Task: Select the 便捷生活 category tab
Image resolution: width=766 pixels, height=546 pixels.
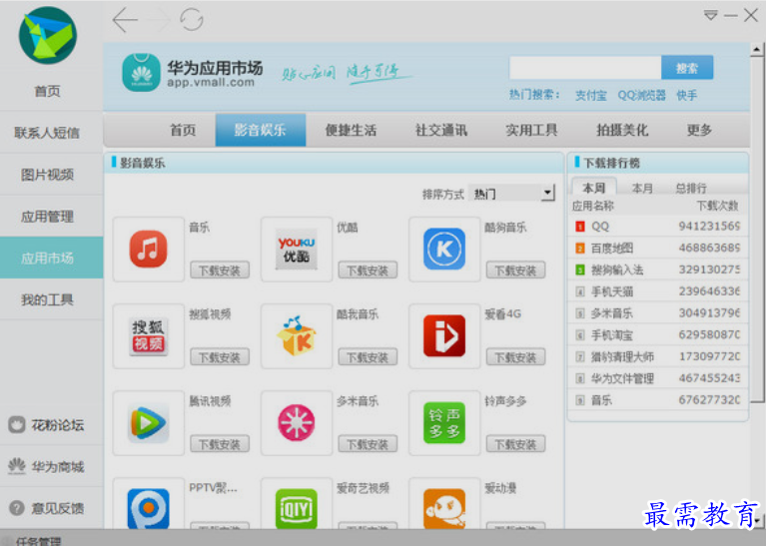Action: (351, 130)
